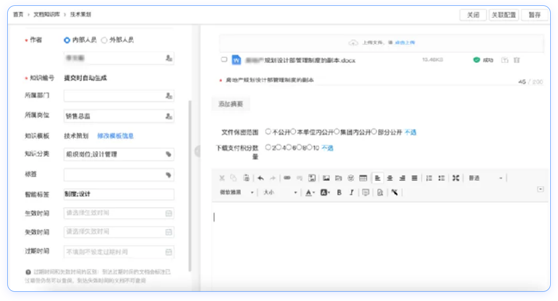Tick the checkbox beside the docx file
Screen dimensions: 558x301
point(224,60)
